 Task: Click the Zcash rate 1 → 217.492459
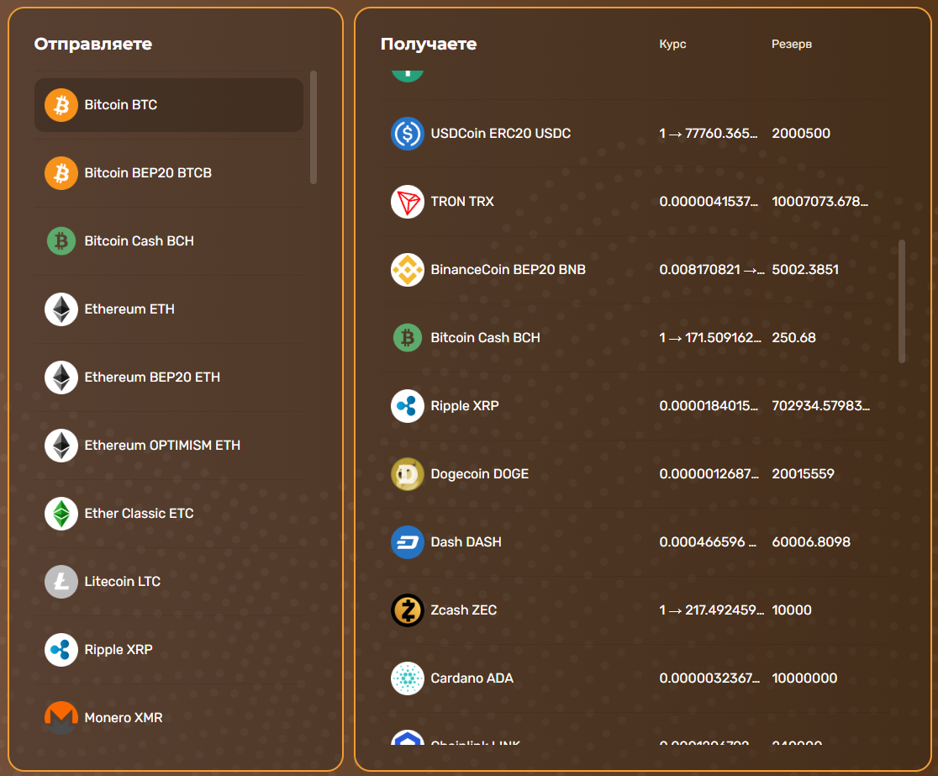click(x=712, y=610)
